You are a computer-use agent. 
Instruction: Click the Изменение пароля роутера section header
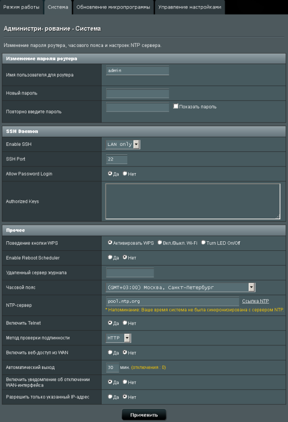point(144,59)
